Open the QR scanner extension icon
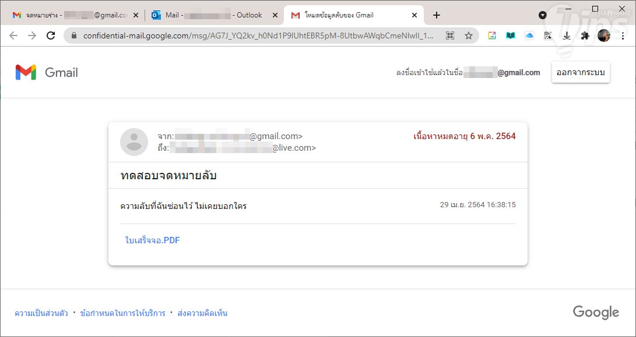Screen dimensions: 636x337 click(x=548, y=36)
